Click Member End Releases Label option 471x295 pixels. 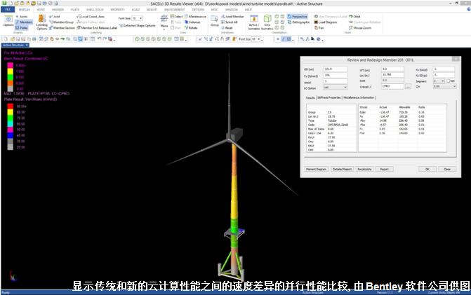tap(97, 28)
